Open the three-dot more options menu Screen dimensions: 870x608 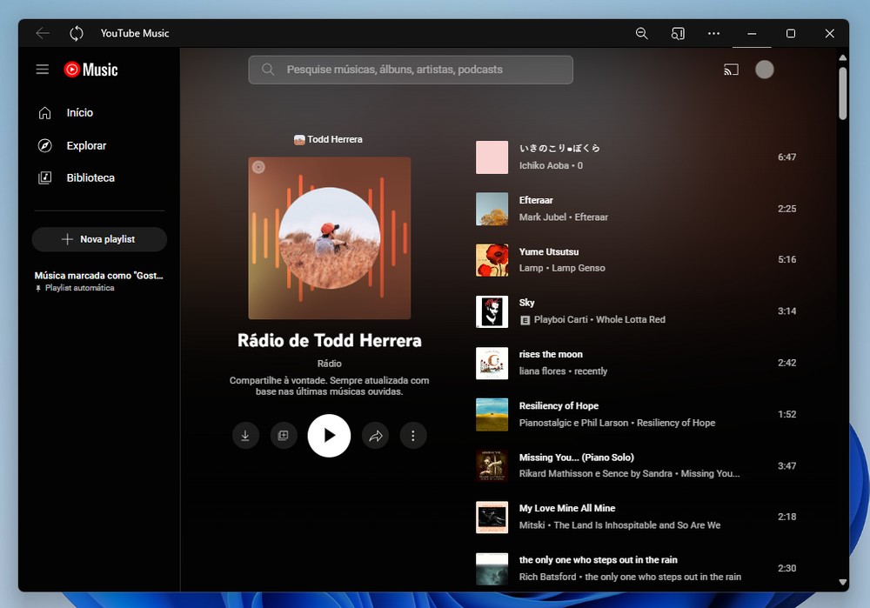(413, 436)
